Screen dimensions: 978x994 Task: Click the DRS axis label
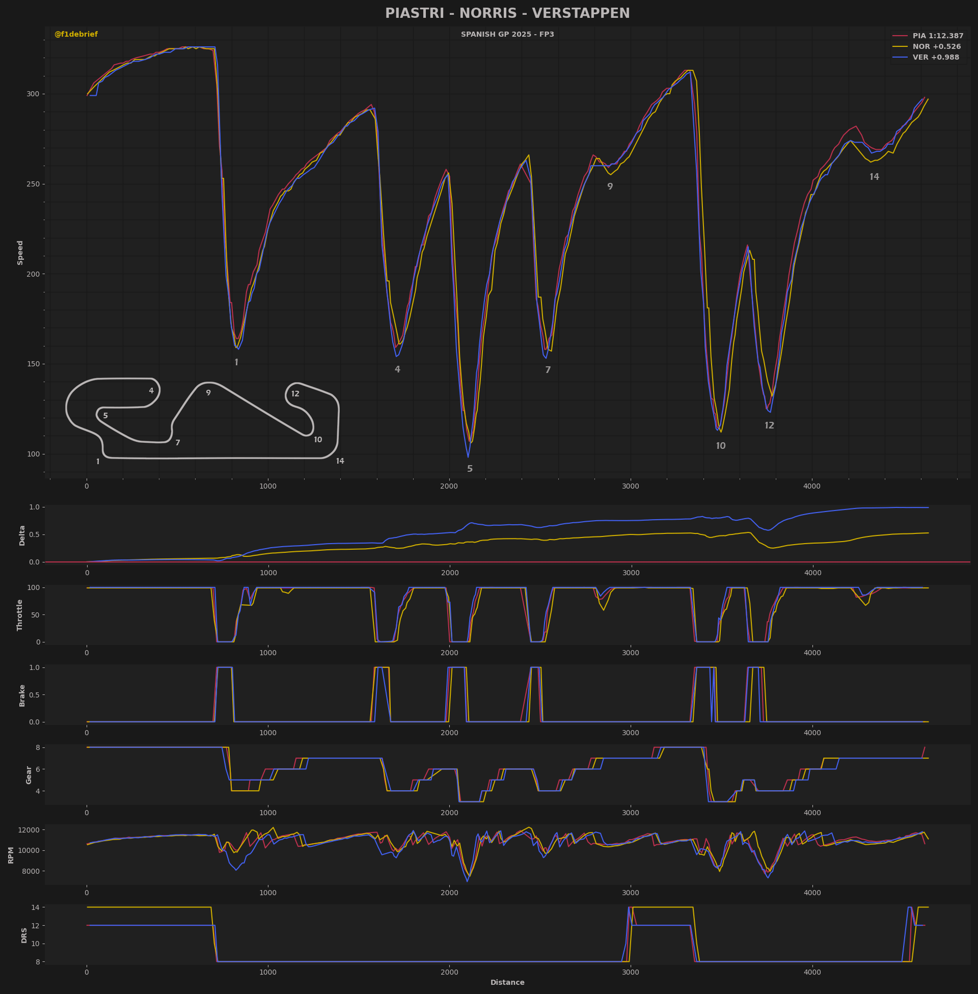(x=24, y=935)
